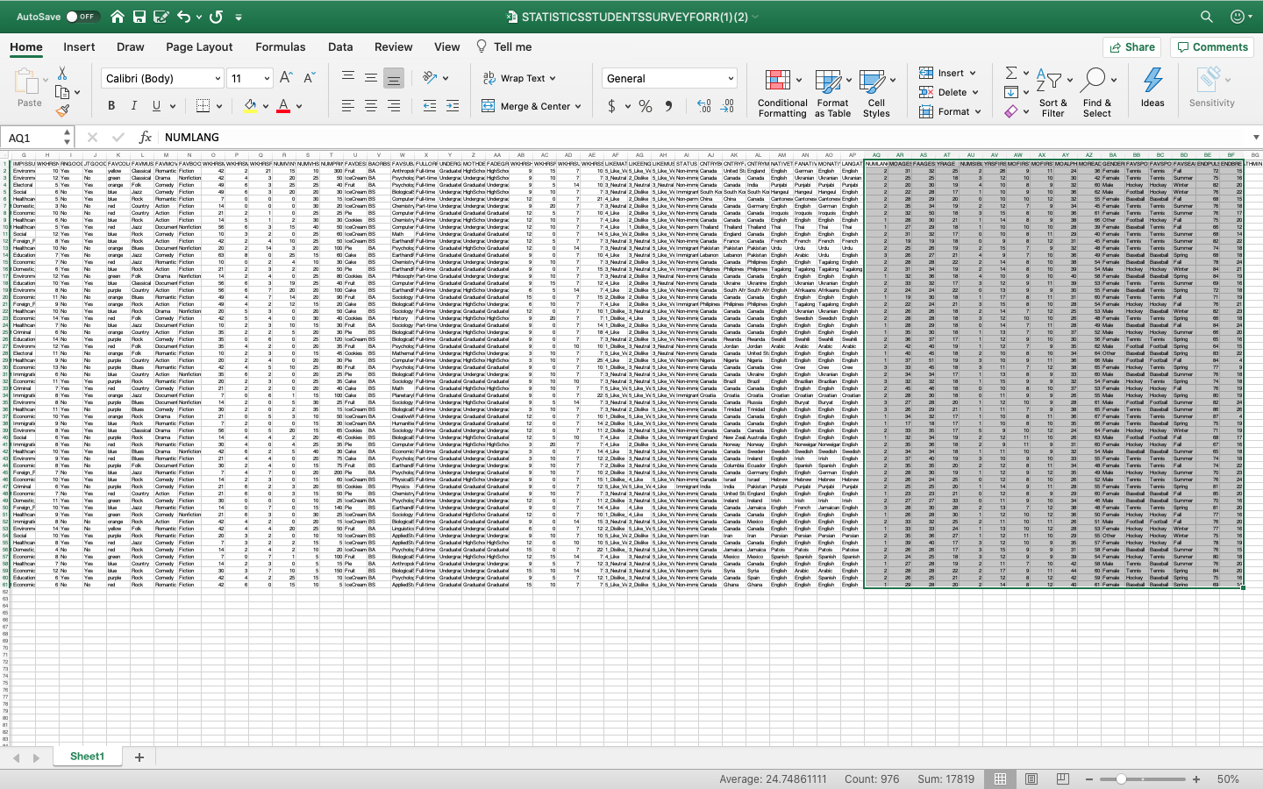Increase the decimal places
Screen dimensions: 1263x789
pos(704,106)
